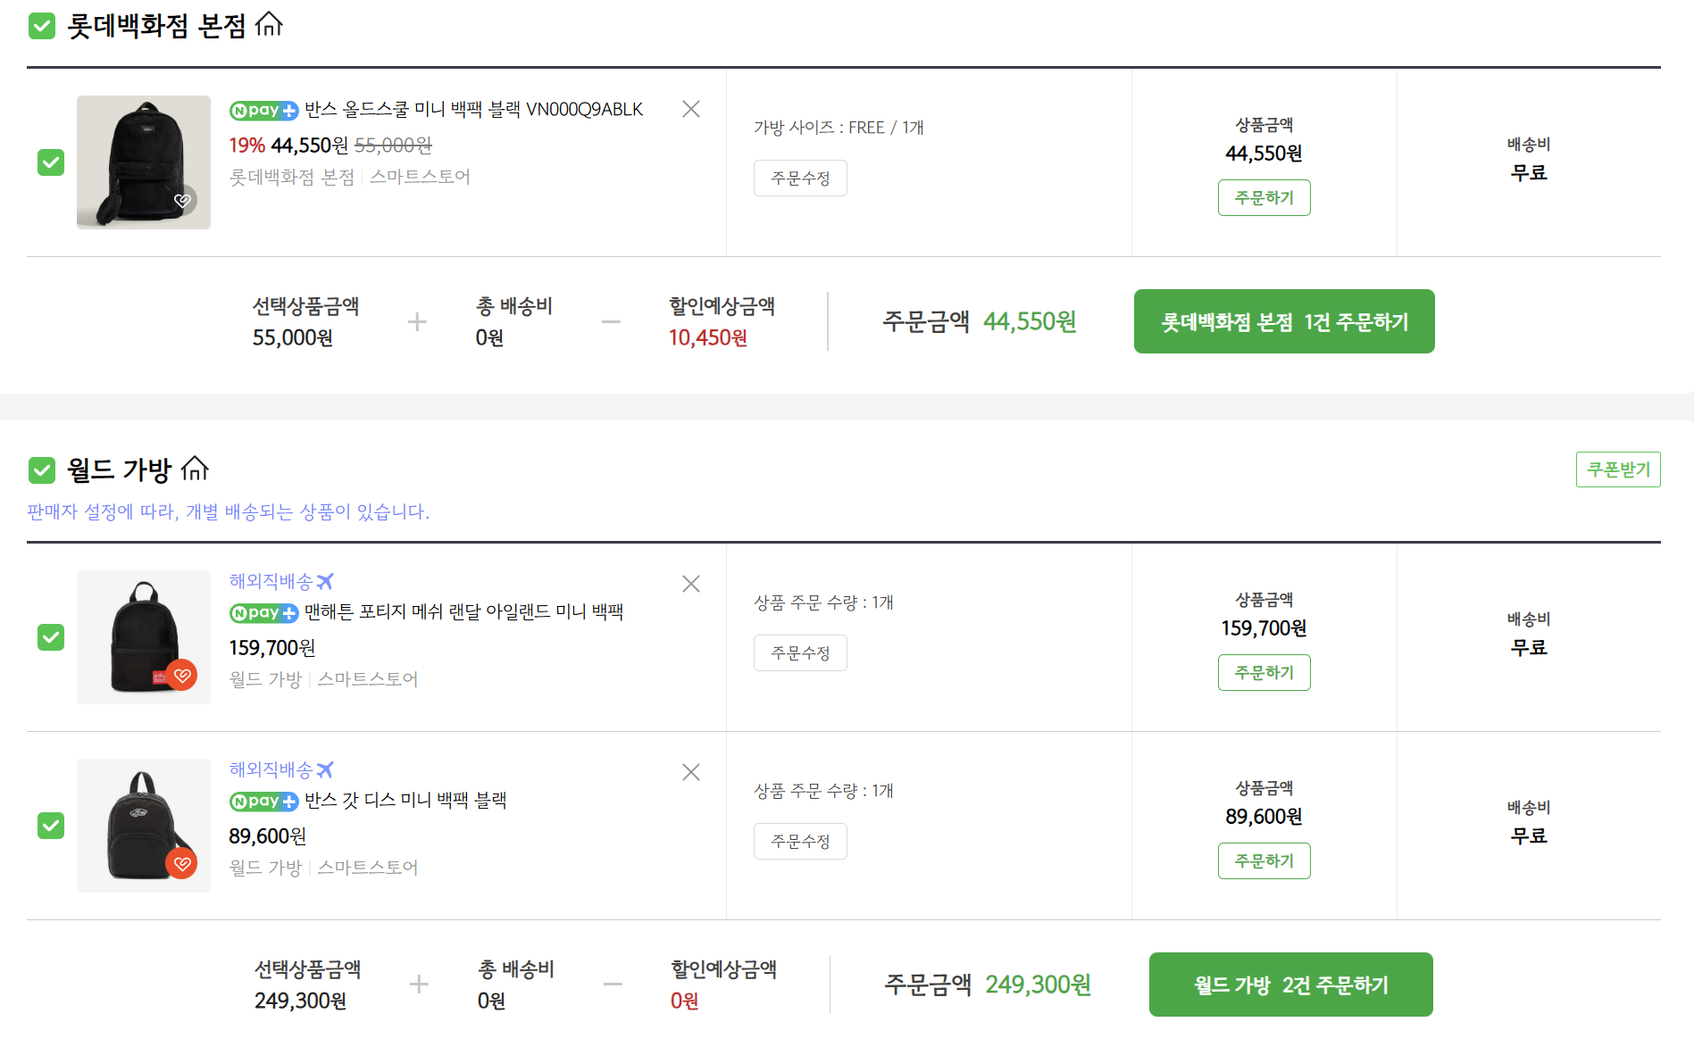
Task: Open 롯데백화점 본점 store home icon
Action: (269, 25)
